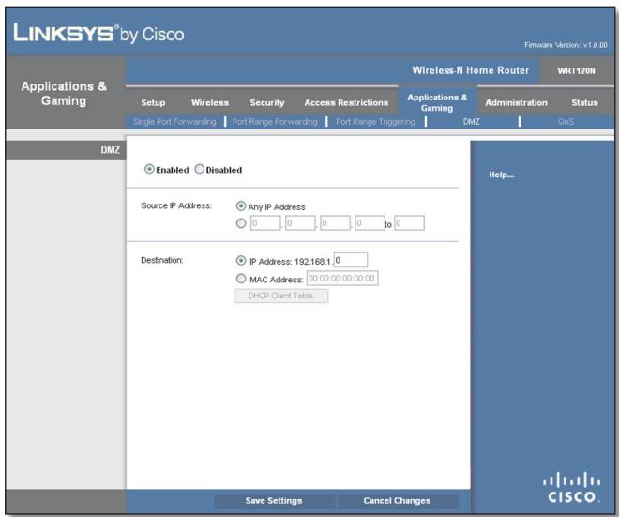Click the Save Settings button
Viewport: 619px width, 517px height.
coord(274,501)
